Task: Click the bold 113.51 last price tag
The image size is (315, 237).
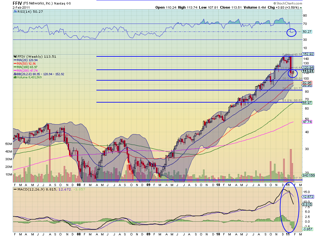Action: tap(308, 71)
